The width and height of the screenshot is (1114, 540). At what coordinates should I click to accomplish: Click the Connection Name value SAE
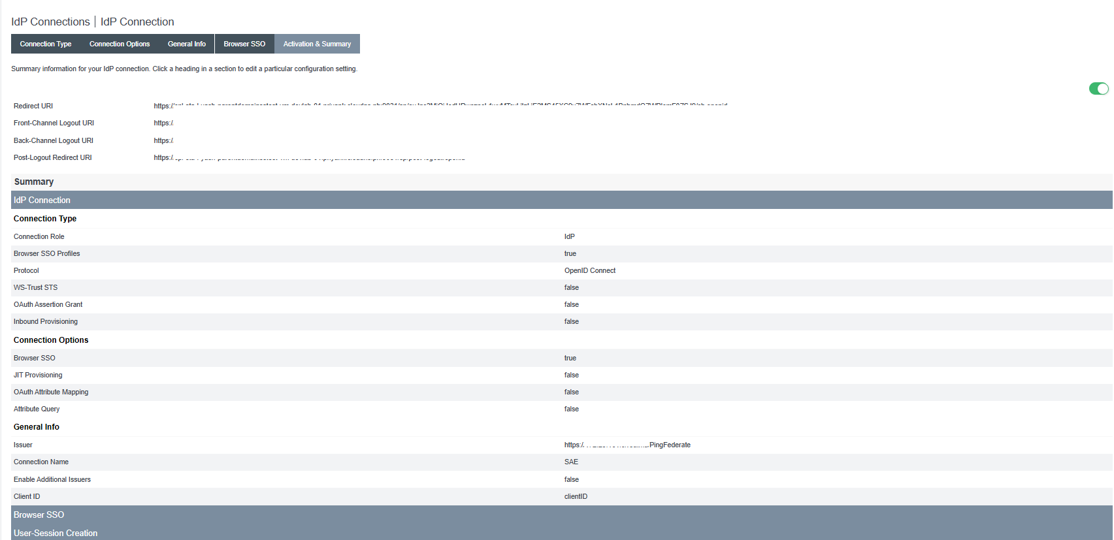[x=571, y=462]
